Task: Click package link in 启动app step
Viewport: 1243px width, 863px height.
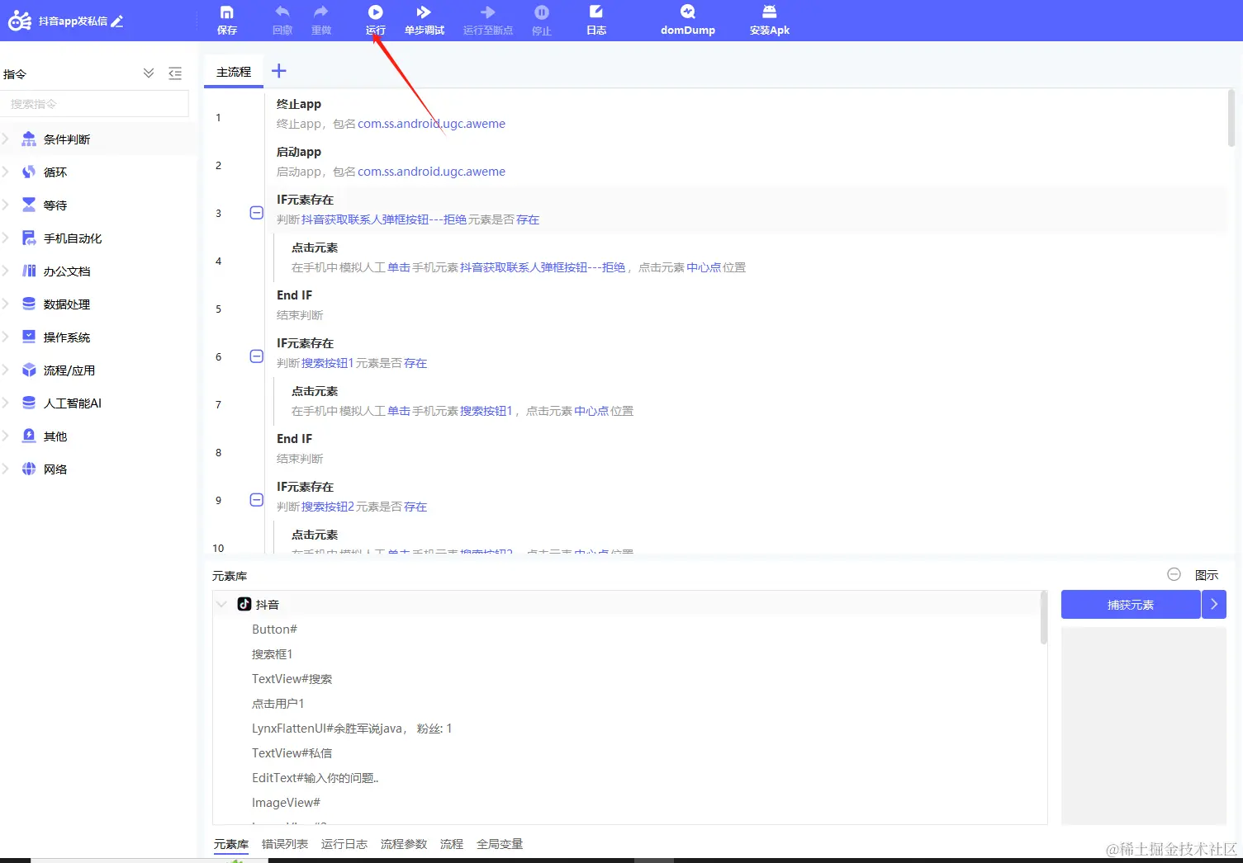Action: pos(431,172)
